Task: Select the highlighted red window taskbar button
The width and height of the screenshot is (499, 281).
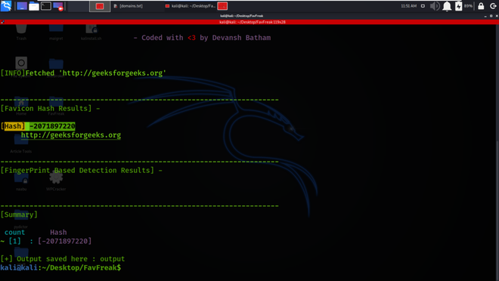Action: [x=100, y=6]
